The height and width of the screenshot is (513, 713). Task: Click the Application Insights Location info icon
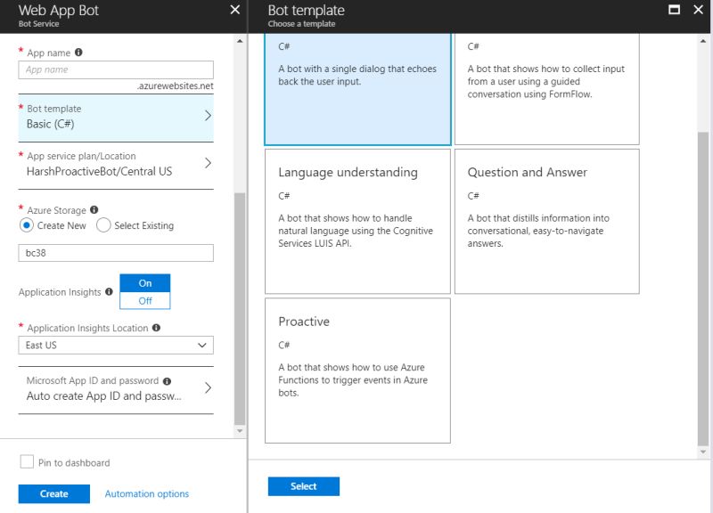pyautogui.click(x=157, y=328)
